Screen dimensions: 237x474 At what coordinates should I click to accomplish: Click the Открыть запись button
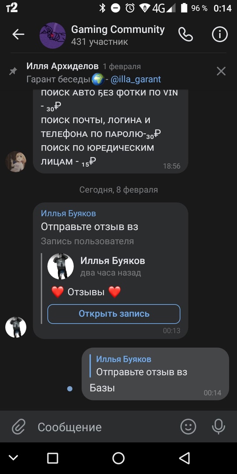tap(114, 314)
